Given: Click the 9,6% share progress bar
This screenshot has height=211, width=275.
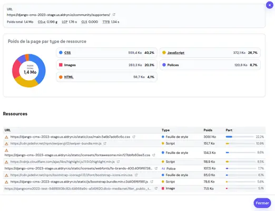Looking at the screenshot, I should point(241,152).
